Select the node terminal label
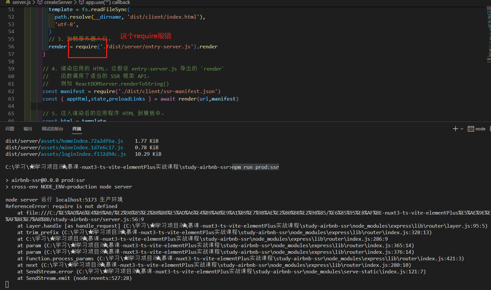The image size is (491, 290). tap(480, 129)
